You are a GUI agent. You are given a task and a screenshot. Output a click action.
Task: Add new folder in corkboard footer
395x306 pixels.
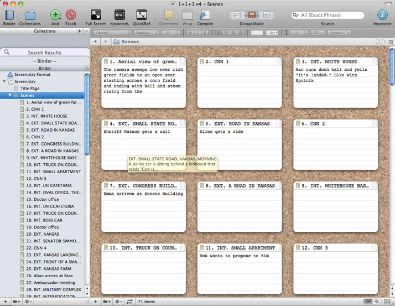click(107, 302)
